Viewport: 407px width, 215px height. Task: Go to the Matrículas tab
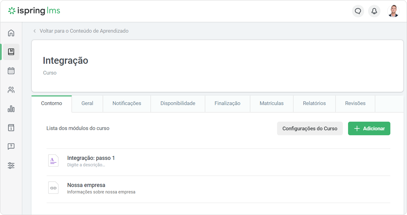pyautogui.click(x=272, y=103)
